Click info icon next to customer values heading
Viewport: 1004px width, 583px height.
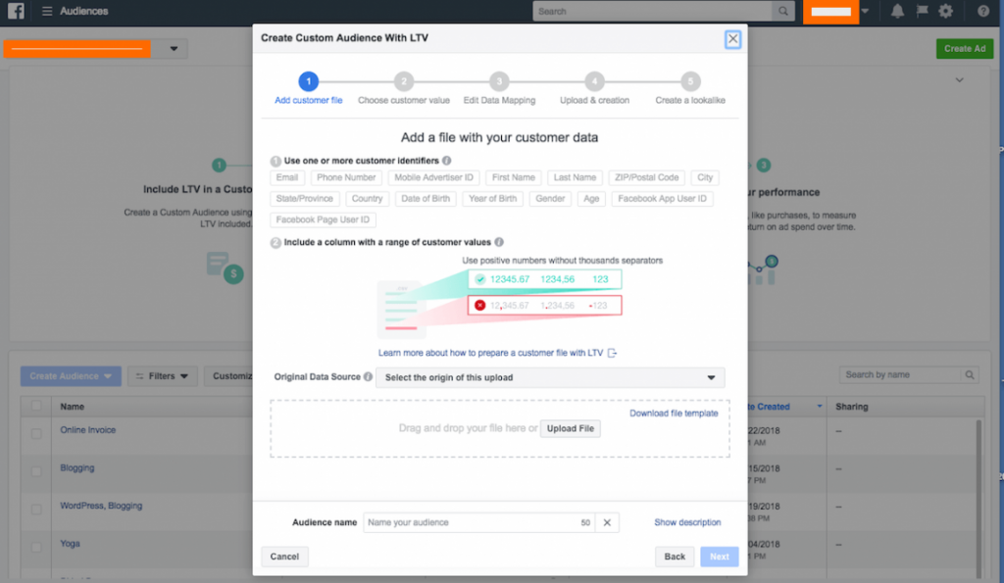499,242
